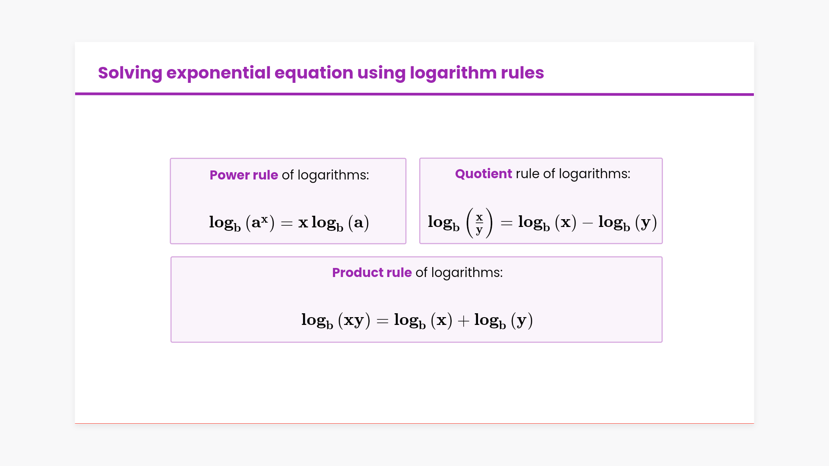This screenshot has width=829, height=466.
Task: Click the slide title about solving exponential equations
Action: click(x=320, y=73)
